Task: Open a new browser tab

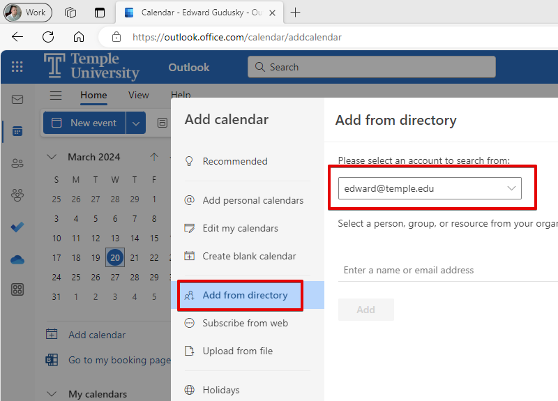Action: [x=295, y=13]
